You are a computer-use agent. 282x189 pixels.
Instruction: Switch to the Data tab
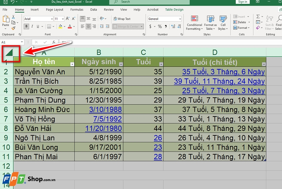point(93,10)
